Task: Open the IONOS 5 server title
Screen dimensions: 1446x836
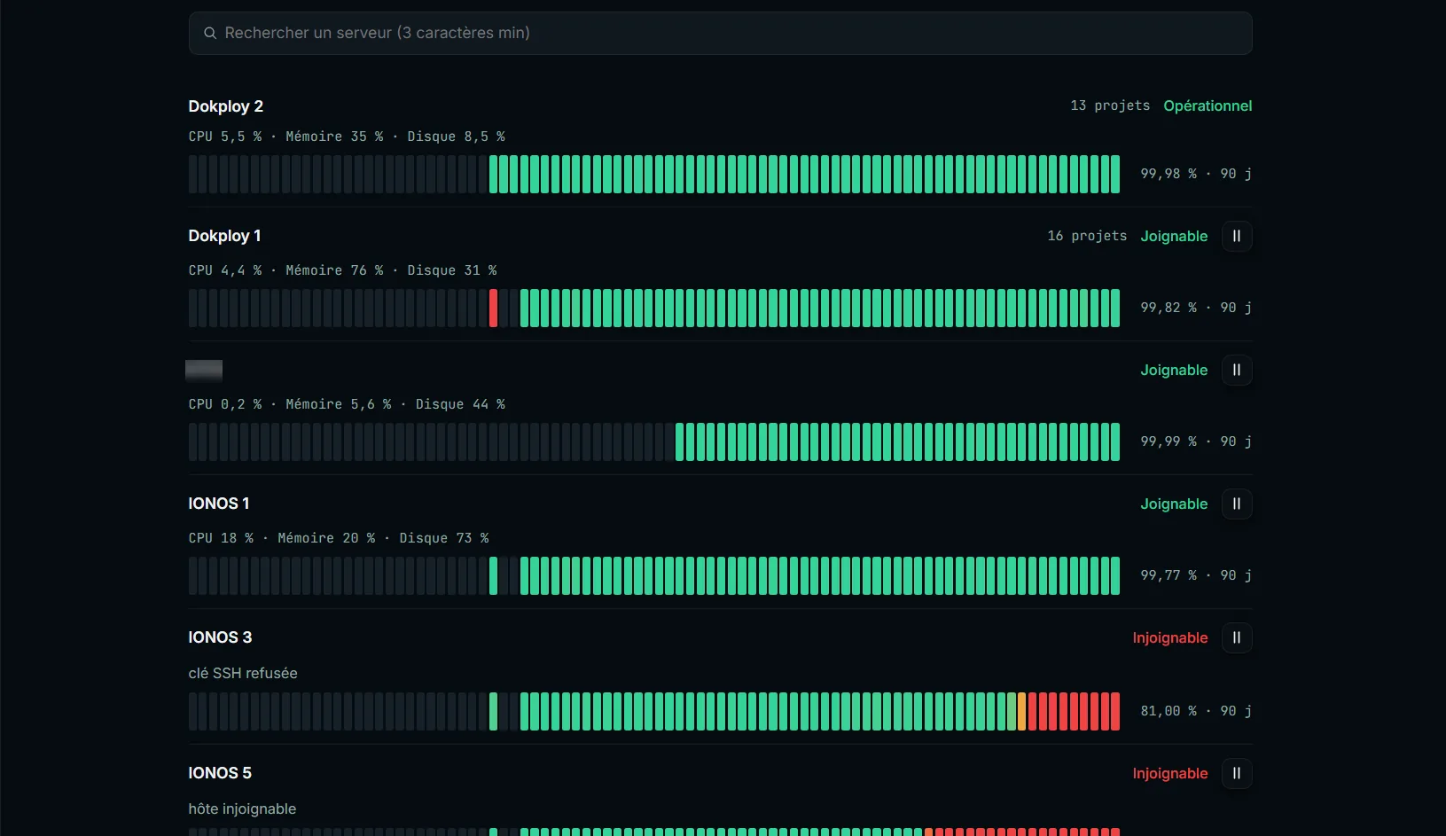Action: click(220, 773)
